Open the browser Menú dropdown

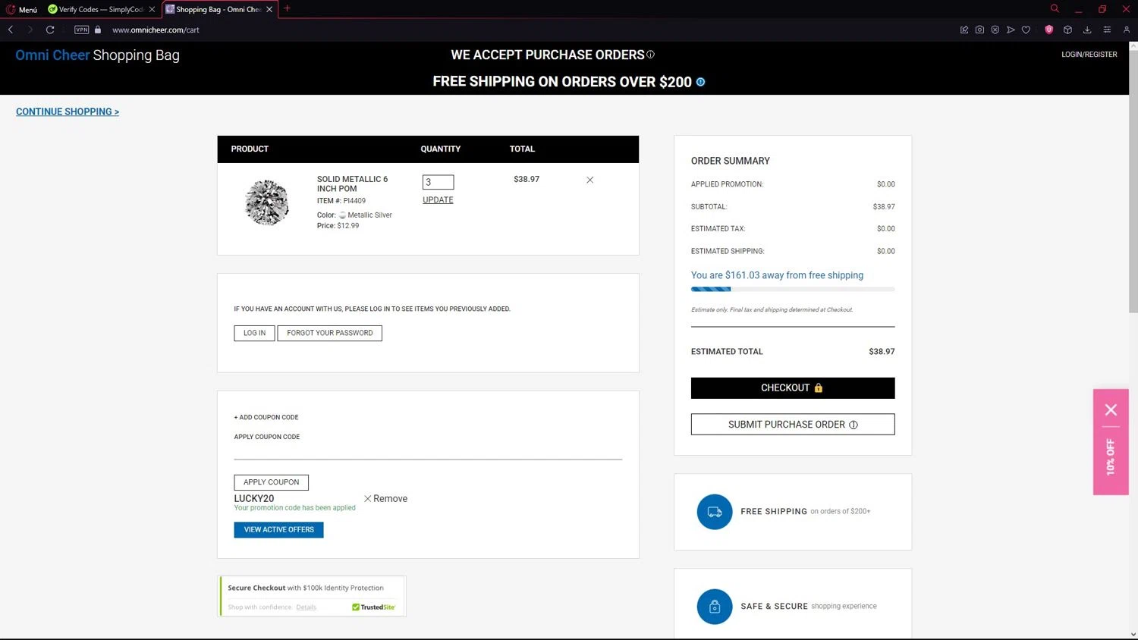pos(22,9)
